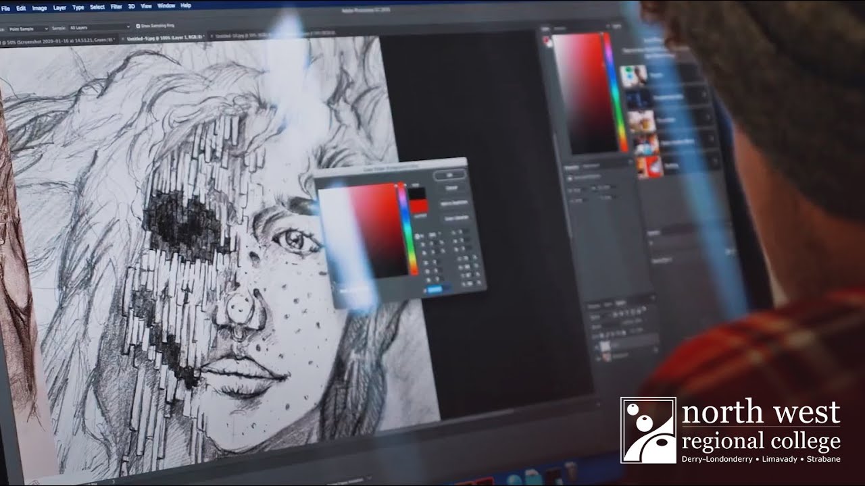
Task: Open the Layer menu
Action: [59, 8]
